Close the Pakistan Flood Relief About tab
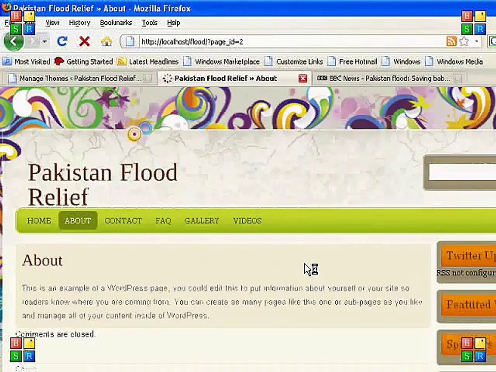This screenshot has width=496, height=372. [303, 78]
